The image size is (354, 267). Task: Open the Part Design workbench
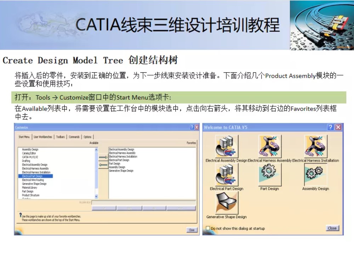click(x=269, y=174)
